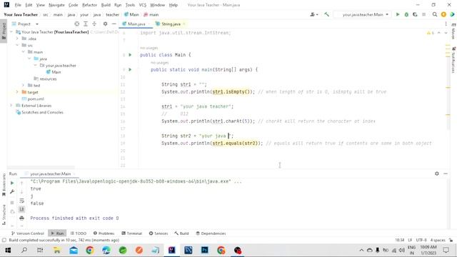457x257 pixels.
Task: Open Windows Start menu
Action: point(8,251)
